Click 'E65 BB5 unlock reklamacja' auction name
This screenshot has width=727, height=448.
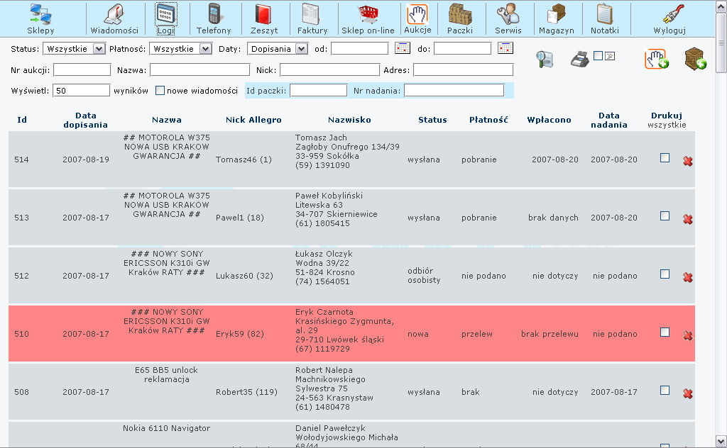pos(166,375)
